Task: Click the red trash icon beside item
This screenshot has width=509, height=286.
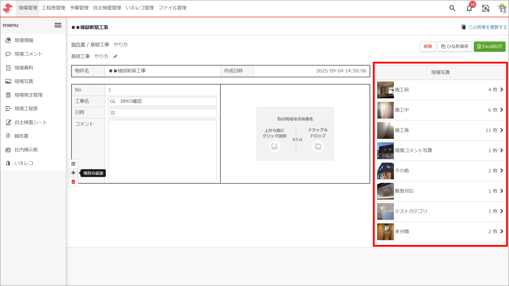Action: pos(73,182)
